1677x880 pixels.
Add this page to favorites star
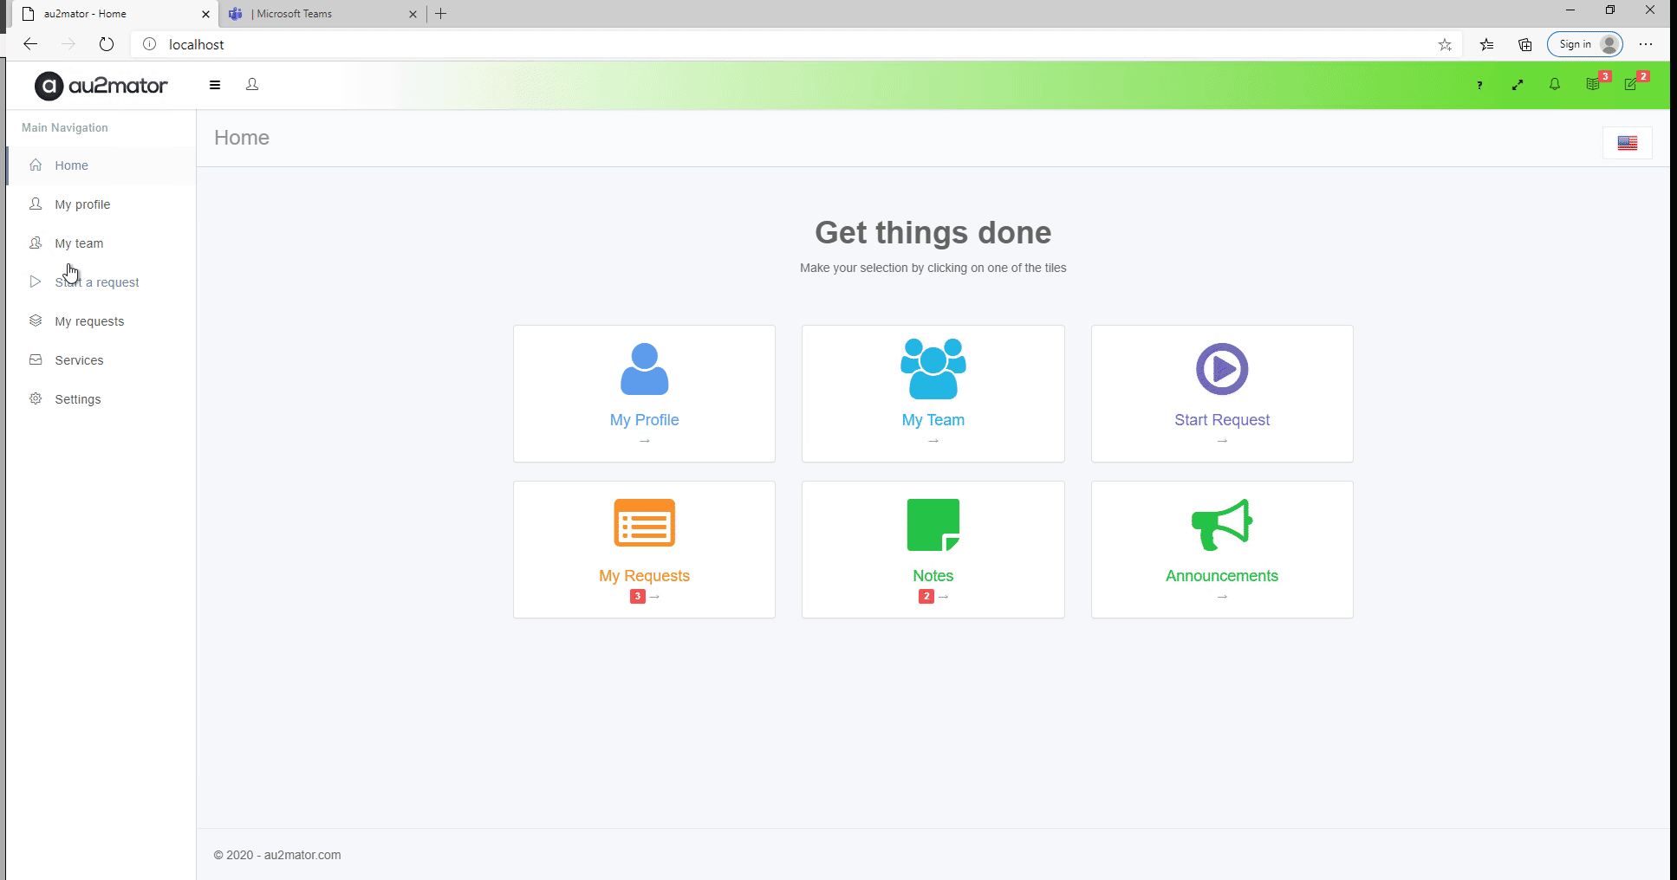(x=1445, y=44)
